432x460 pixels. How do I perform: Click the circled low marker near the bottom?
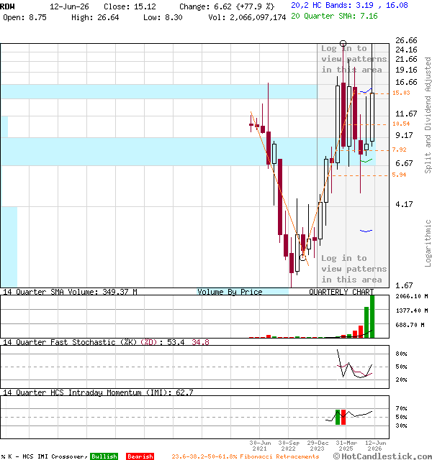302,257
